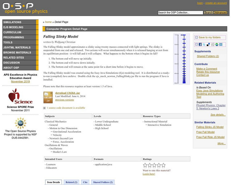Open '1 source code document is available' link
This screenshot has height=185, width=231.
click(66, 108)
